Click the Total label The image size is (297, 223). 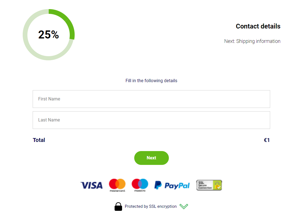39,140
